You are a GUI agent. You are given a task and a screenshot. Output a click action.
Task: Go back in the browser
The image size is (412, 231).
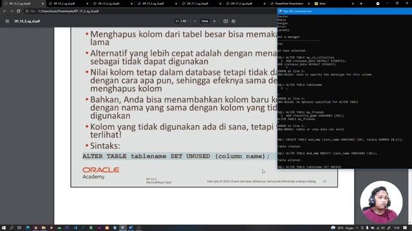(x=5, y=12)
